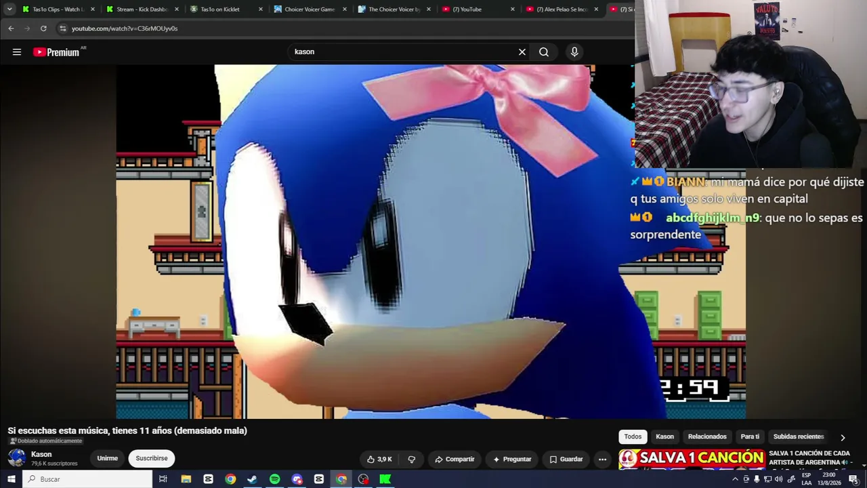Open the notification center with 5 alerts
The height and width of the screenshot is (488, 867).
854,479
